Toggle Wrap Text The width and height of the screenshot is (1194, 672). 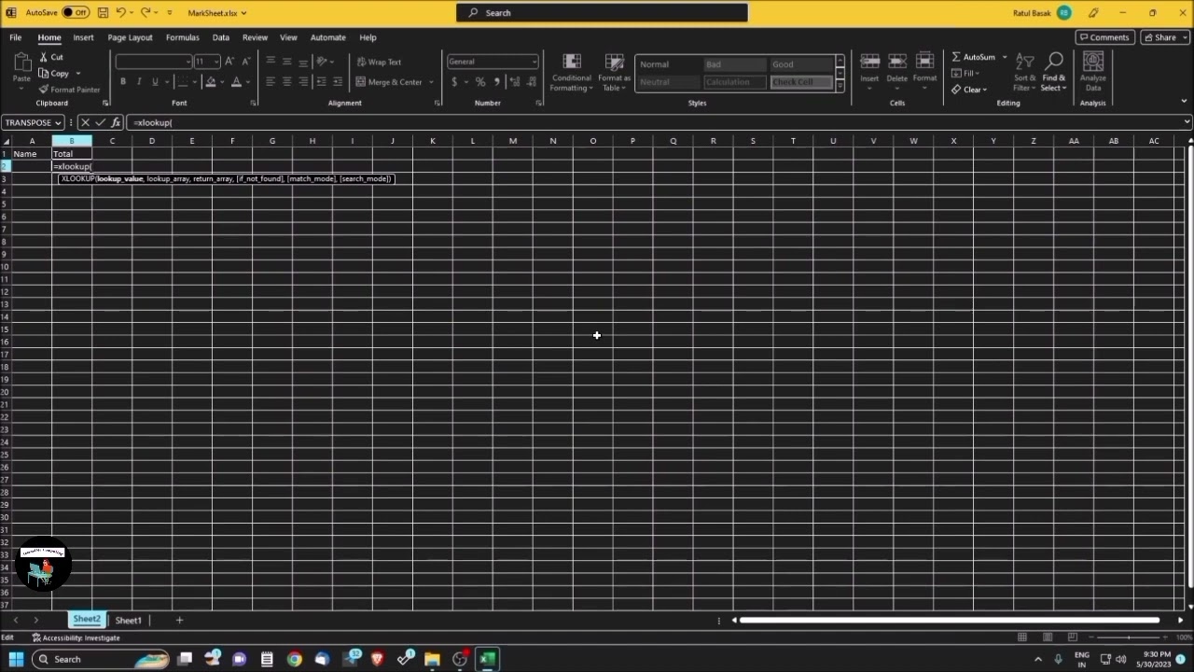pyautogui.click(x=379, y=62)
